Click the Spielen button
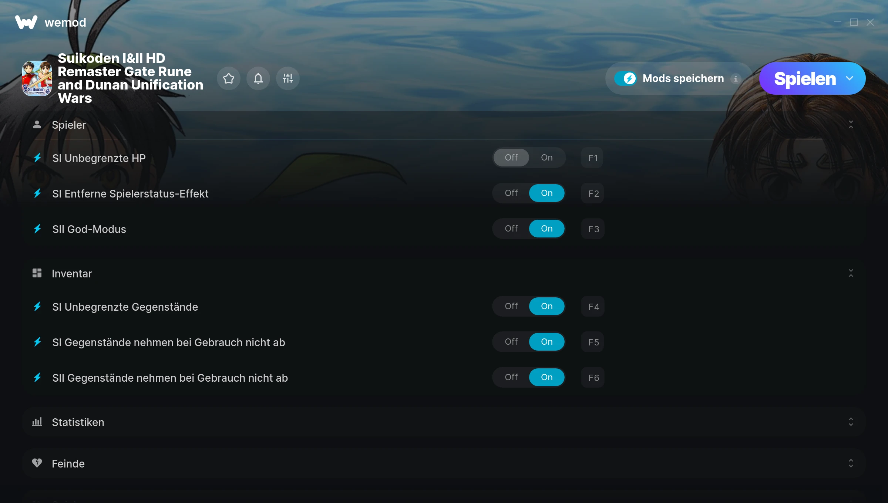Image resolution: width=888 pixels, height=503 pixels. pos(805,78)
